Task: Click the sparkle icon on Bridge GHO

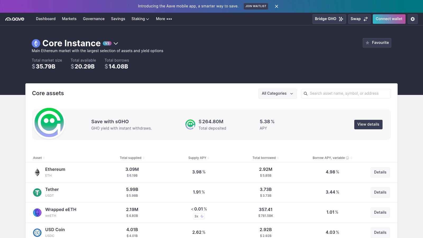Action: click(341, 19)
